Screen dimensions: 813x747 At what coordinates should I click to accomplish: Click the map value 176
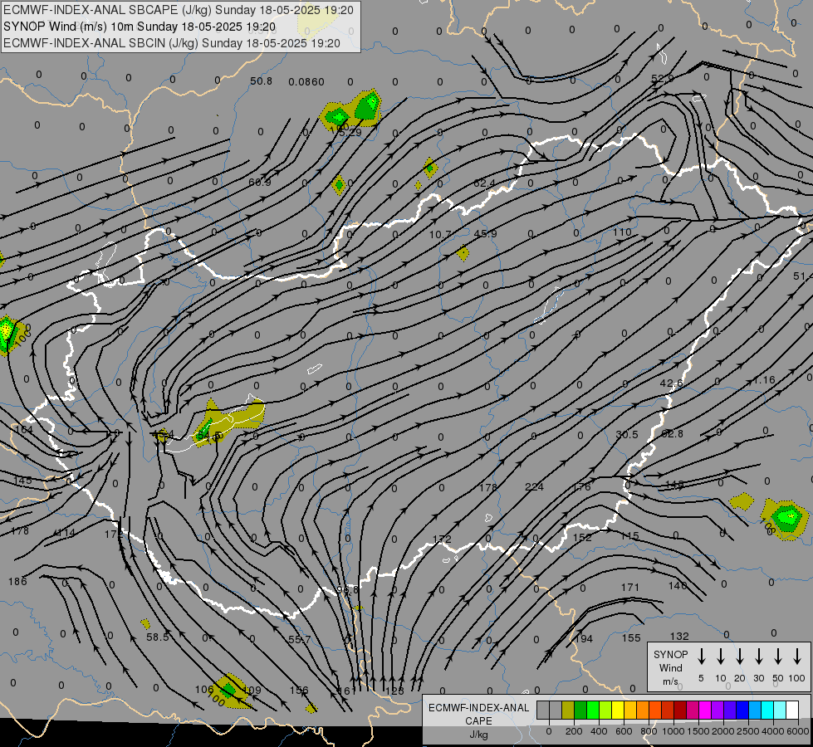(x=581, y=486)
